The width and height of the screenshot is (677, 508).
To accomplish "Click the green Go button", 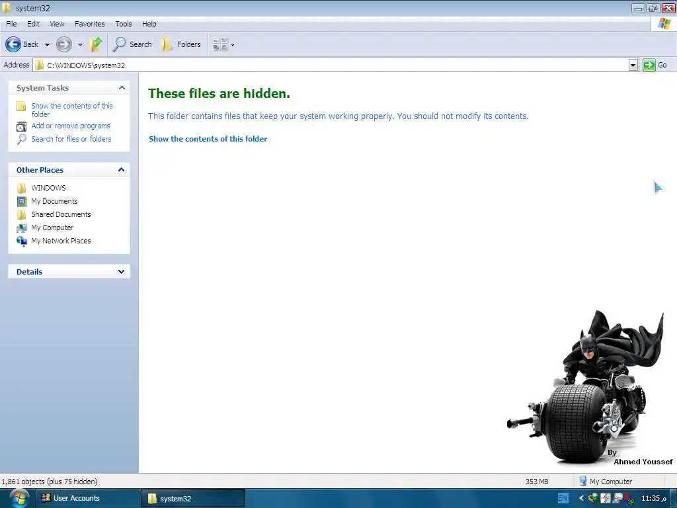I will click(649, 65).
